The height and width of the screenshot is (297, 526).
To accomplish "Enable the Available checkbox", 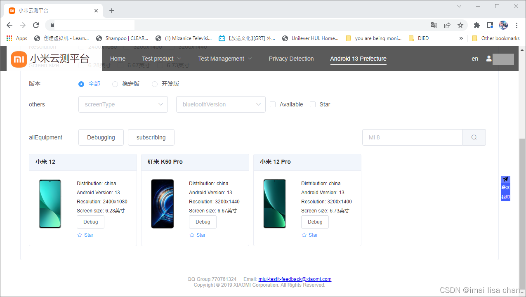I will pyautogui.click(x=273, y=104).
